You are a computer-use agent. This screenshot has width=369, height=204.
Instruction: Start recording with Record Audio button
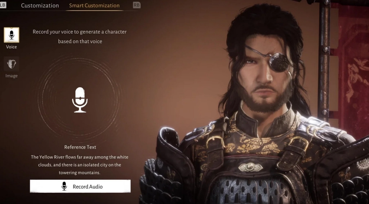click(80, 186)
